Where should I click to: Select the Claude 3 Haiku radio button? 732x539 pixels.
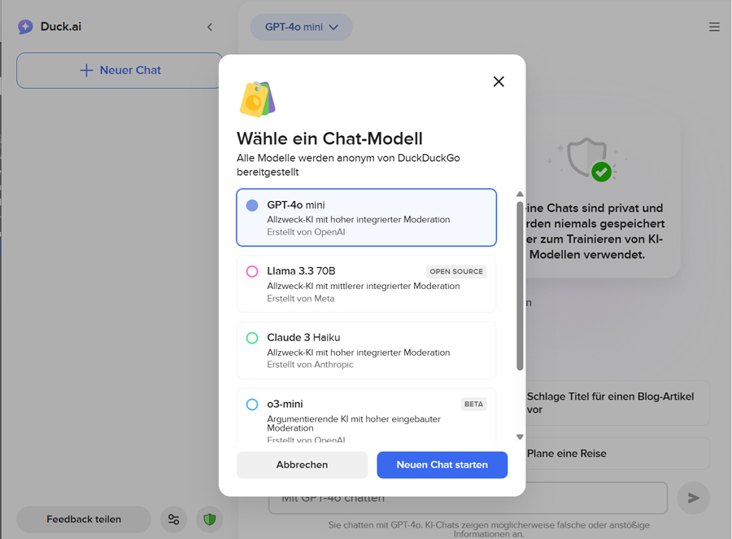(252, 338)
